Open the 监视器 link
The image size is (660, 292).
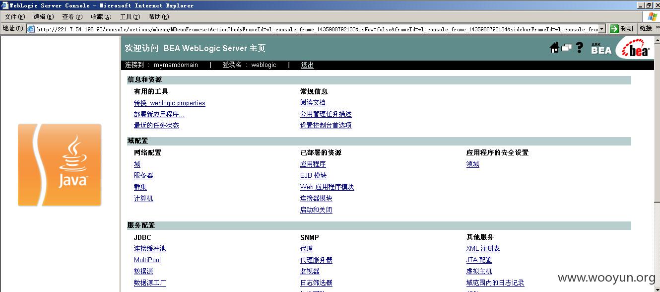(x=310, y=272)
